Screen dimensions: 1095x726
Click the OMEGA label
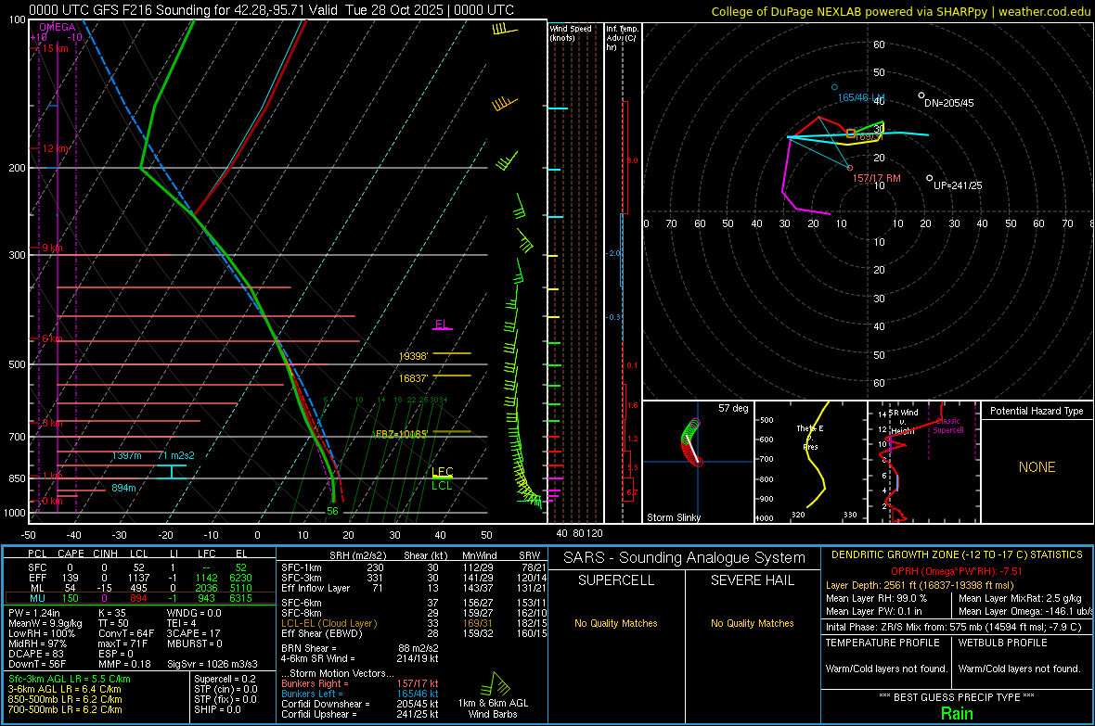click(57, 27)
